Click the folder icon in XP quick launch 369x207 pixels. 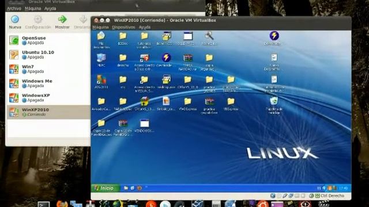tap(126, 188)
